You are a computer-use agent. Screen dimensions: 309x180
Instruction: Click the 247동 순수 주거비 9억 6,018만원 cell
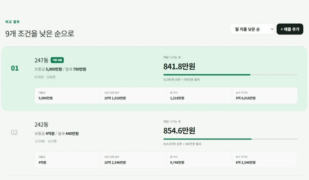(265, 95)
